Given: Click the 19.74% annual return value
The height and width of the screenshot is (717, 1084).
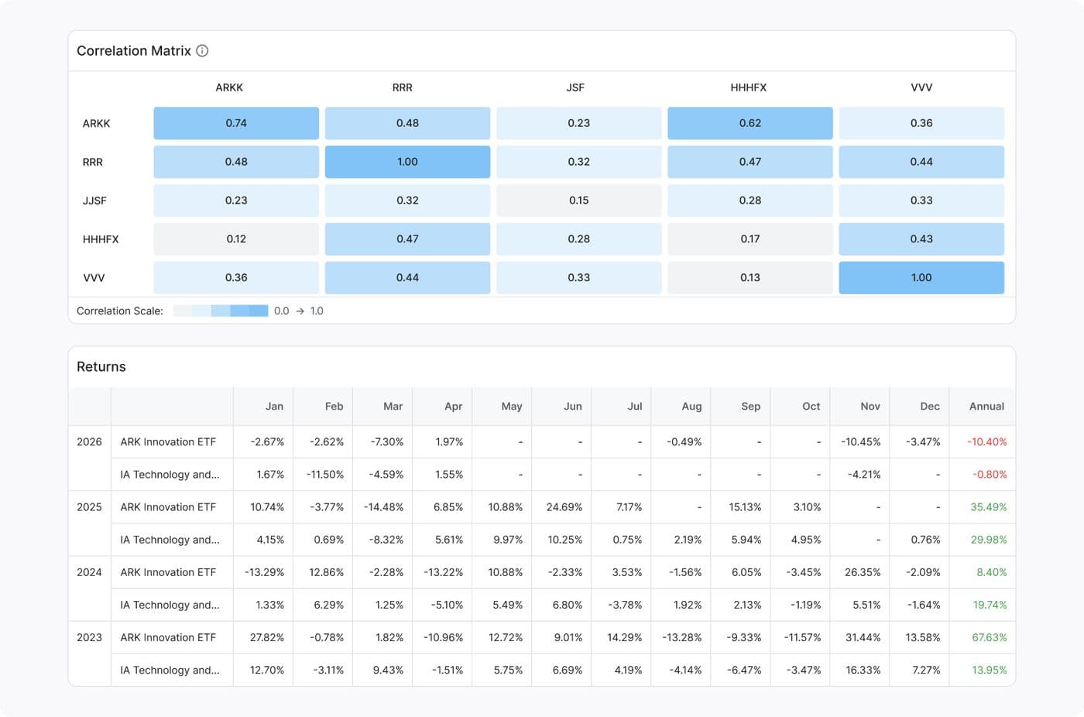Looking at the screenshot, I should tap(990, 605).
